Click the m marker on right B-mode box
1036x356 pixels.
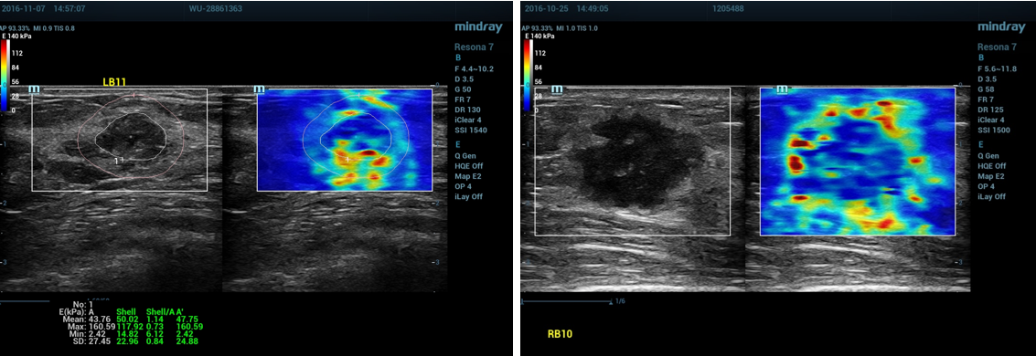[x=557, y=89]
